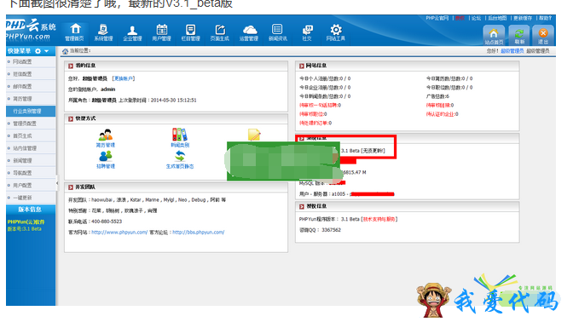Expand the 快捷菜单 dropdown arrow
The height and width of the screenshot is (322, 573).
(46, 51)
